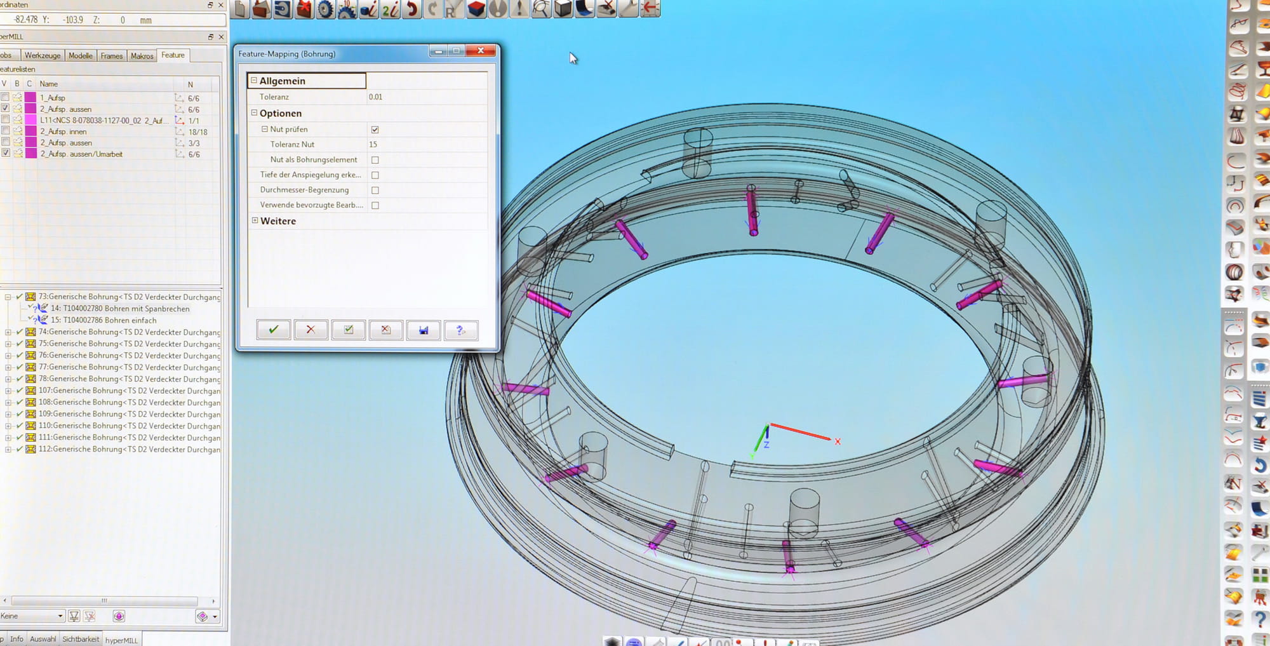Cancel dialog with red X button
Viewport: 1270px width, 646px height.
click(311, 330)
